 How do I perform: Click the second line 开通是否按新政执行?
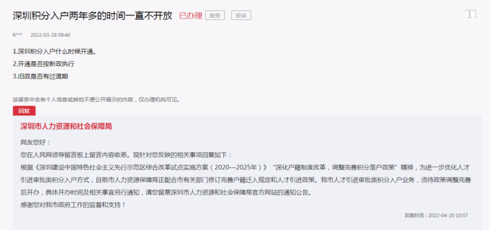pos(44,64)
